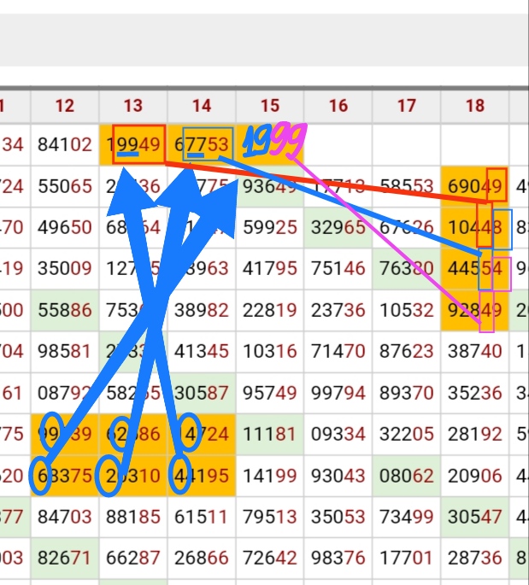Select the number 99794
This screenshot has height=585, width=529.
tap(338, 393)
